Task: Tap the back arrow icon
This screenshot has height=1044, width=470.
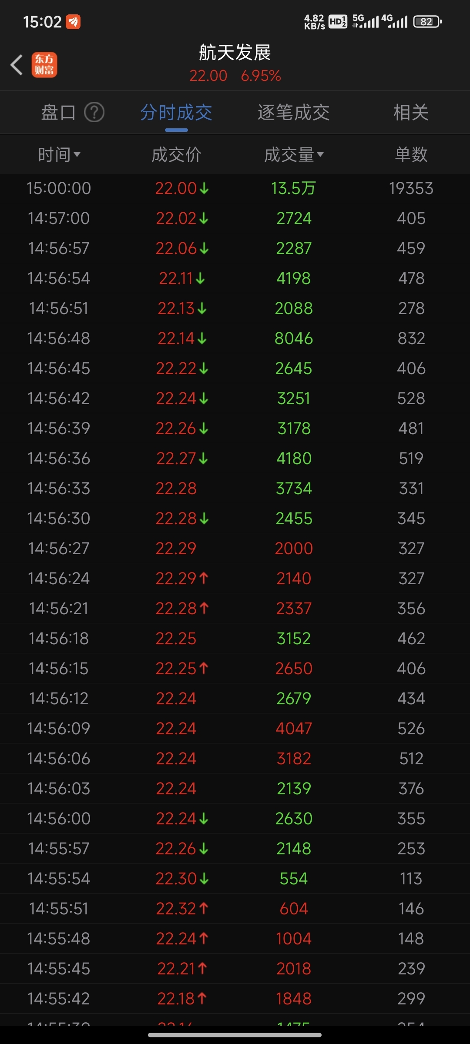Action: coord(17,65)
